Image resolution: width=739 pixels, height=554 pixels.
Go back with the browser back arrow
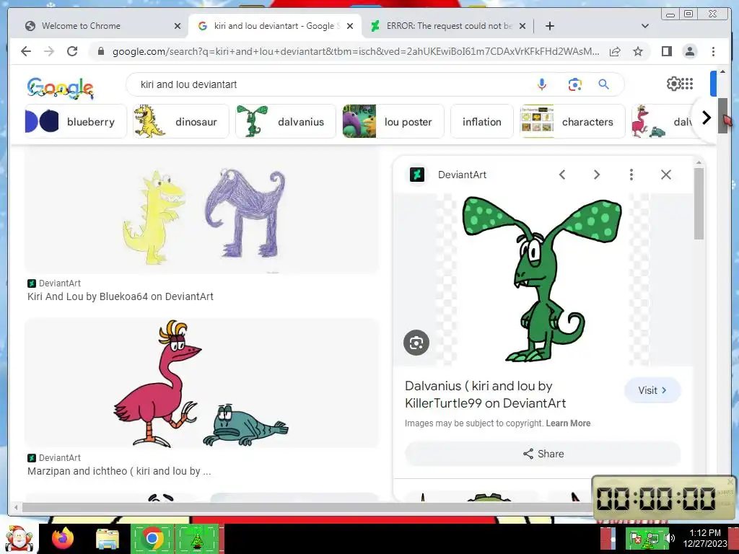[26, 51]
